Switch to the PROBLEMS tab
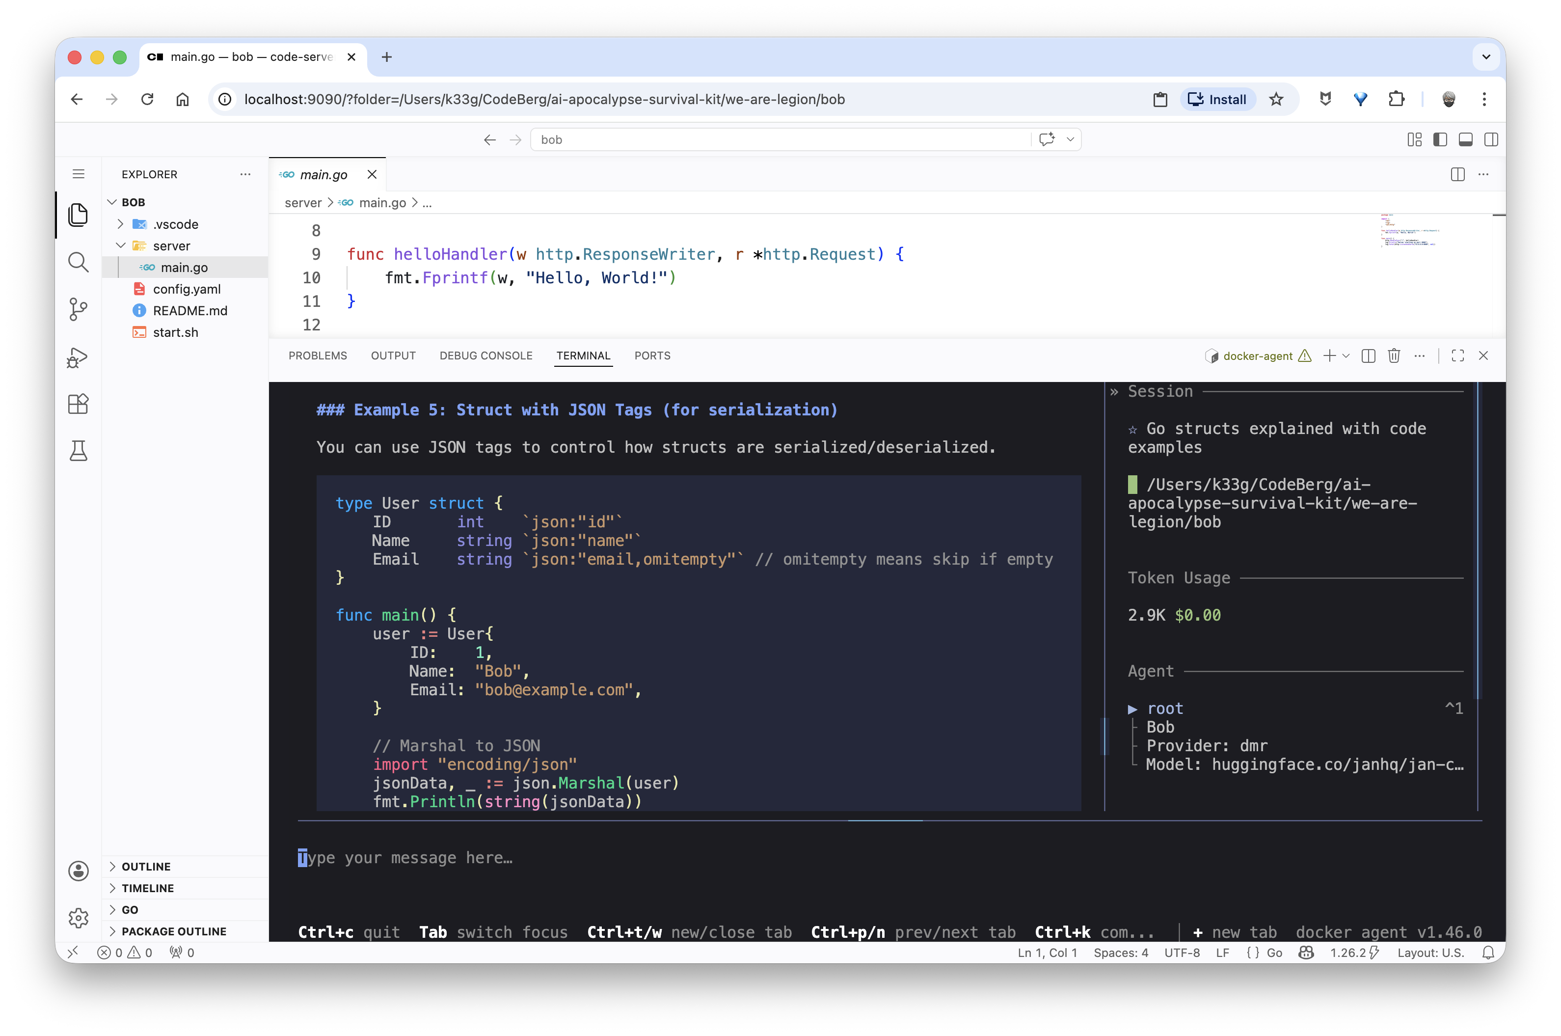The width and height of the screenshot is (1561, 1036). tap(317, 355)
